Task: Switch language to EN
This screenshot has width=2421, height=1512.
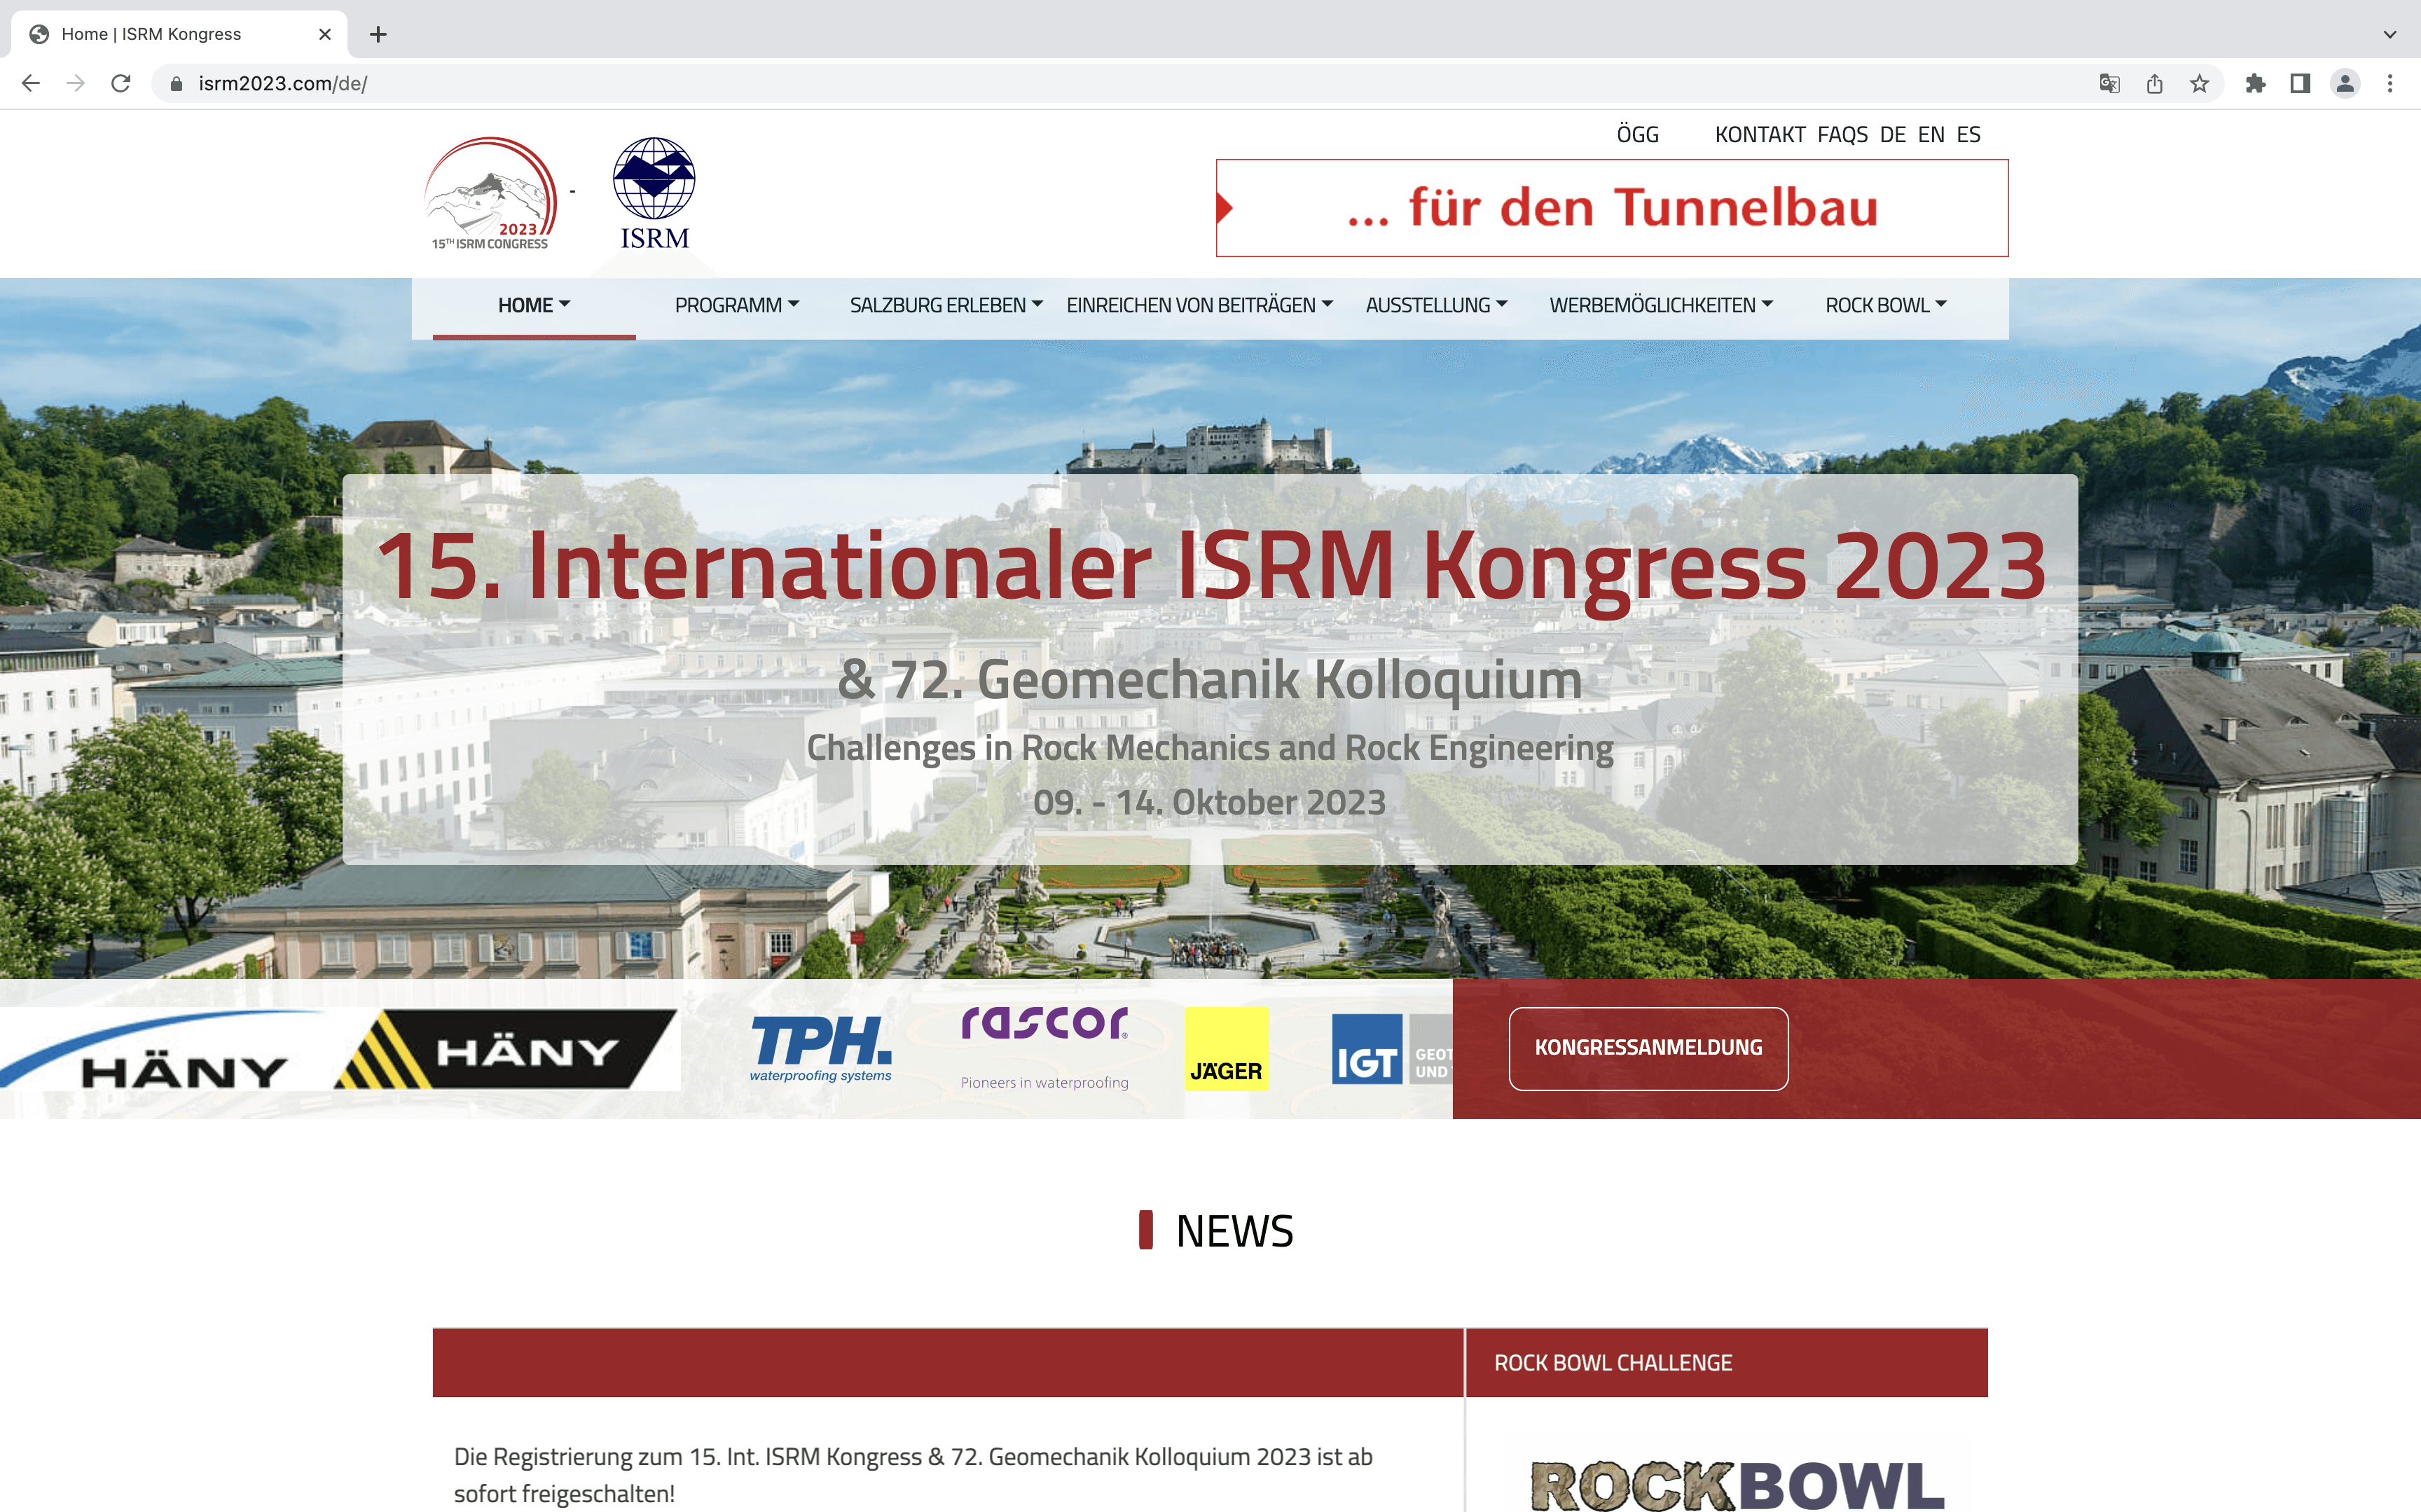Action: (1930, 135)
